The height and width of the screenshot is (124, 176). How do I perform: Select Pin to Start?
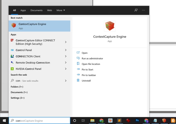[87, 70]
